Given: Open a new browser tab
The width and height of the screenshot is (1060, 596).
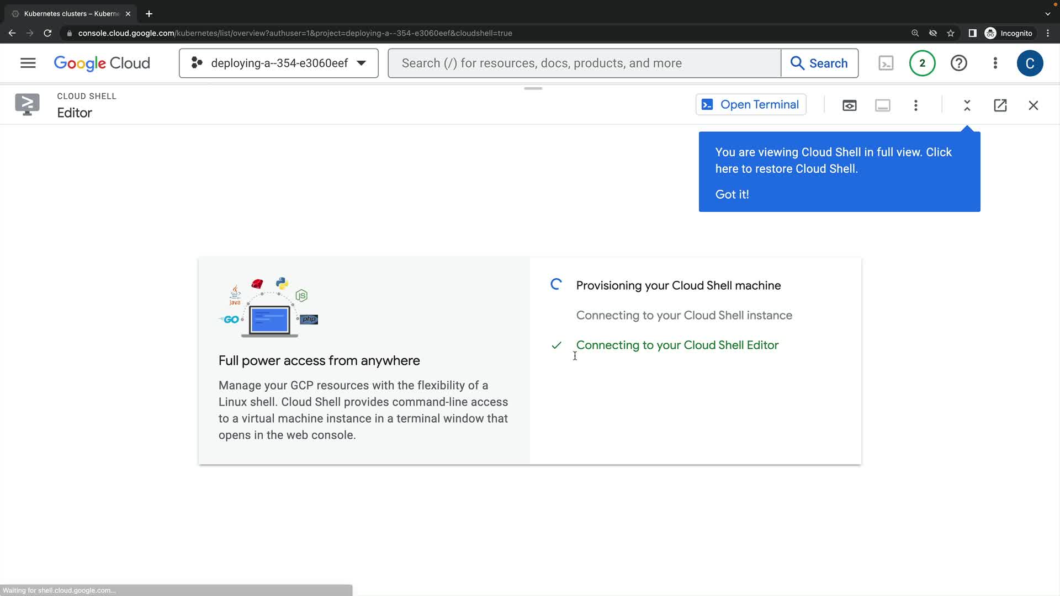Looking at the screenshot, I should pyautogui.click(x=149, y=14).
